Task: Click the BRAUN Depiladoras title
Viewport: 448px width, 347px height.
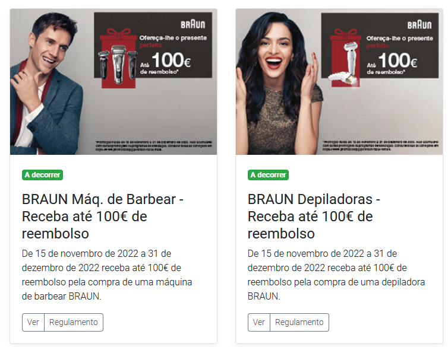Action: 314,217
